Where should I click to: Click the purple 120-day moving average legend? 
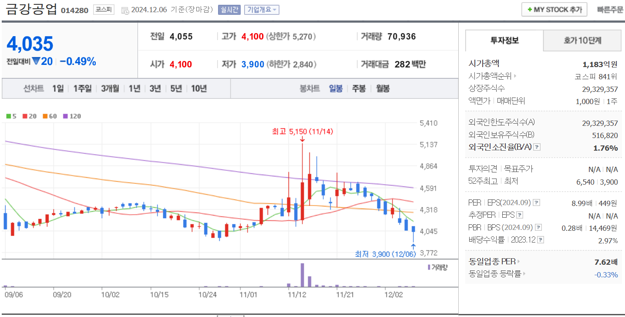pyautogui.click(x=72, y=116)
